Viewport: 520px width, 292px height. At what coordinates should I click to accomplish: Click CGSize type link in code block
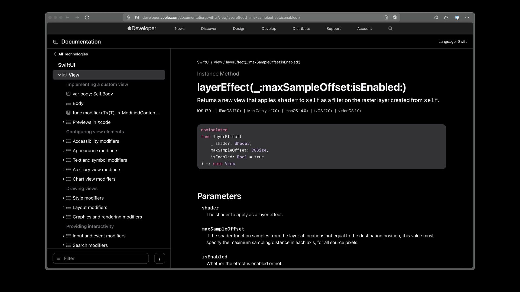259,150
